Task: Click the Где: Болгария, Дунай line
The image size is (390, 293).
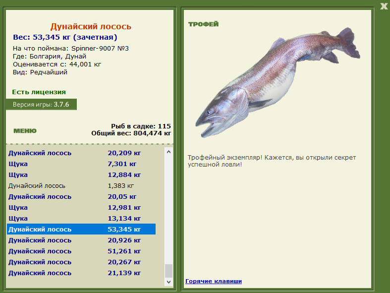Action: click(x=50, y=56)
